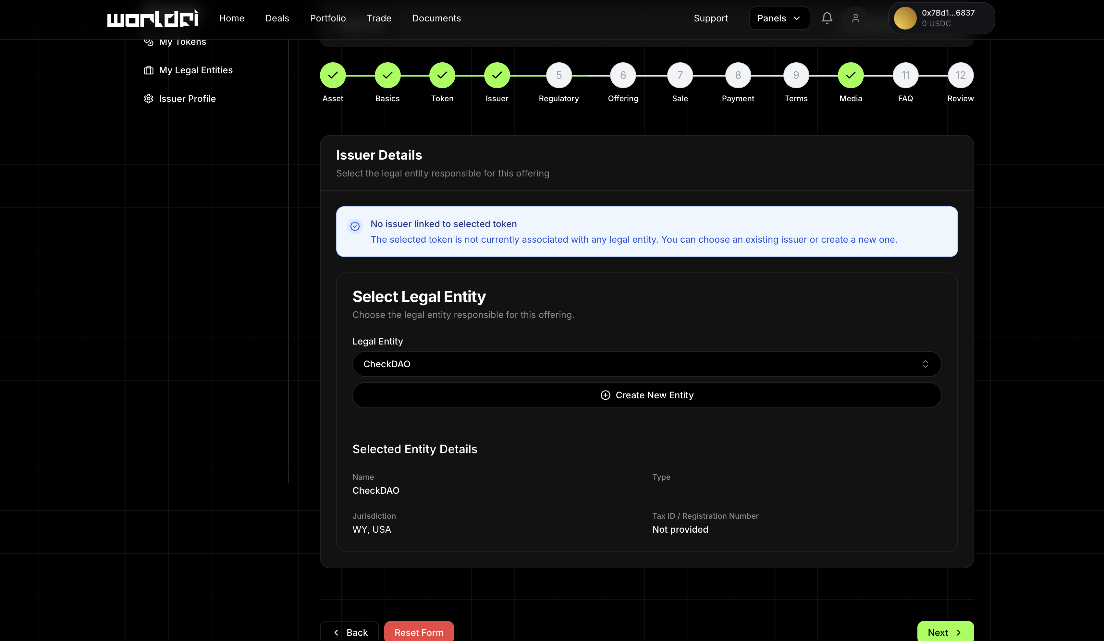Go to completed Asset step checkmark
This screenshot has width=1104, height=641.
[x=333, y=75]
